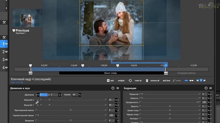Click the multiple button
The height and width of the screenshot is (123, 220).
[x=121, y=81]
